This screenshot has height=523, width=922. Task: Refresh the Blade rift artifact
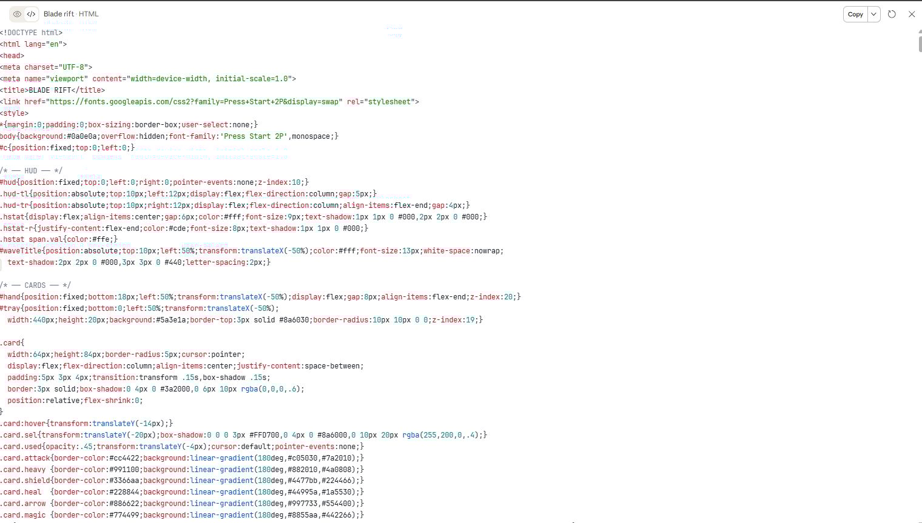coord(892,14)
